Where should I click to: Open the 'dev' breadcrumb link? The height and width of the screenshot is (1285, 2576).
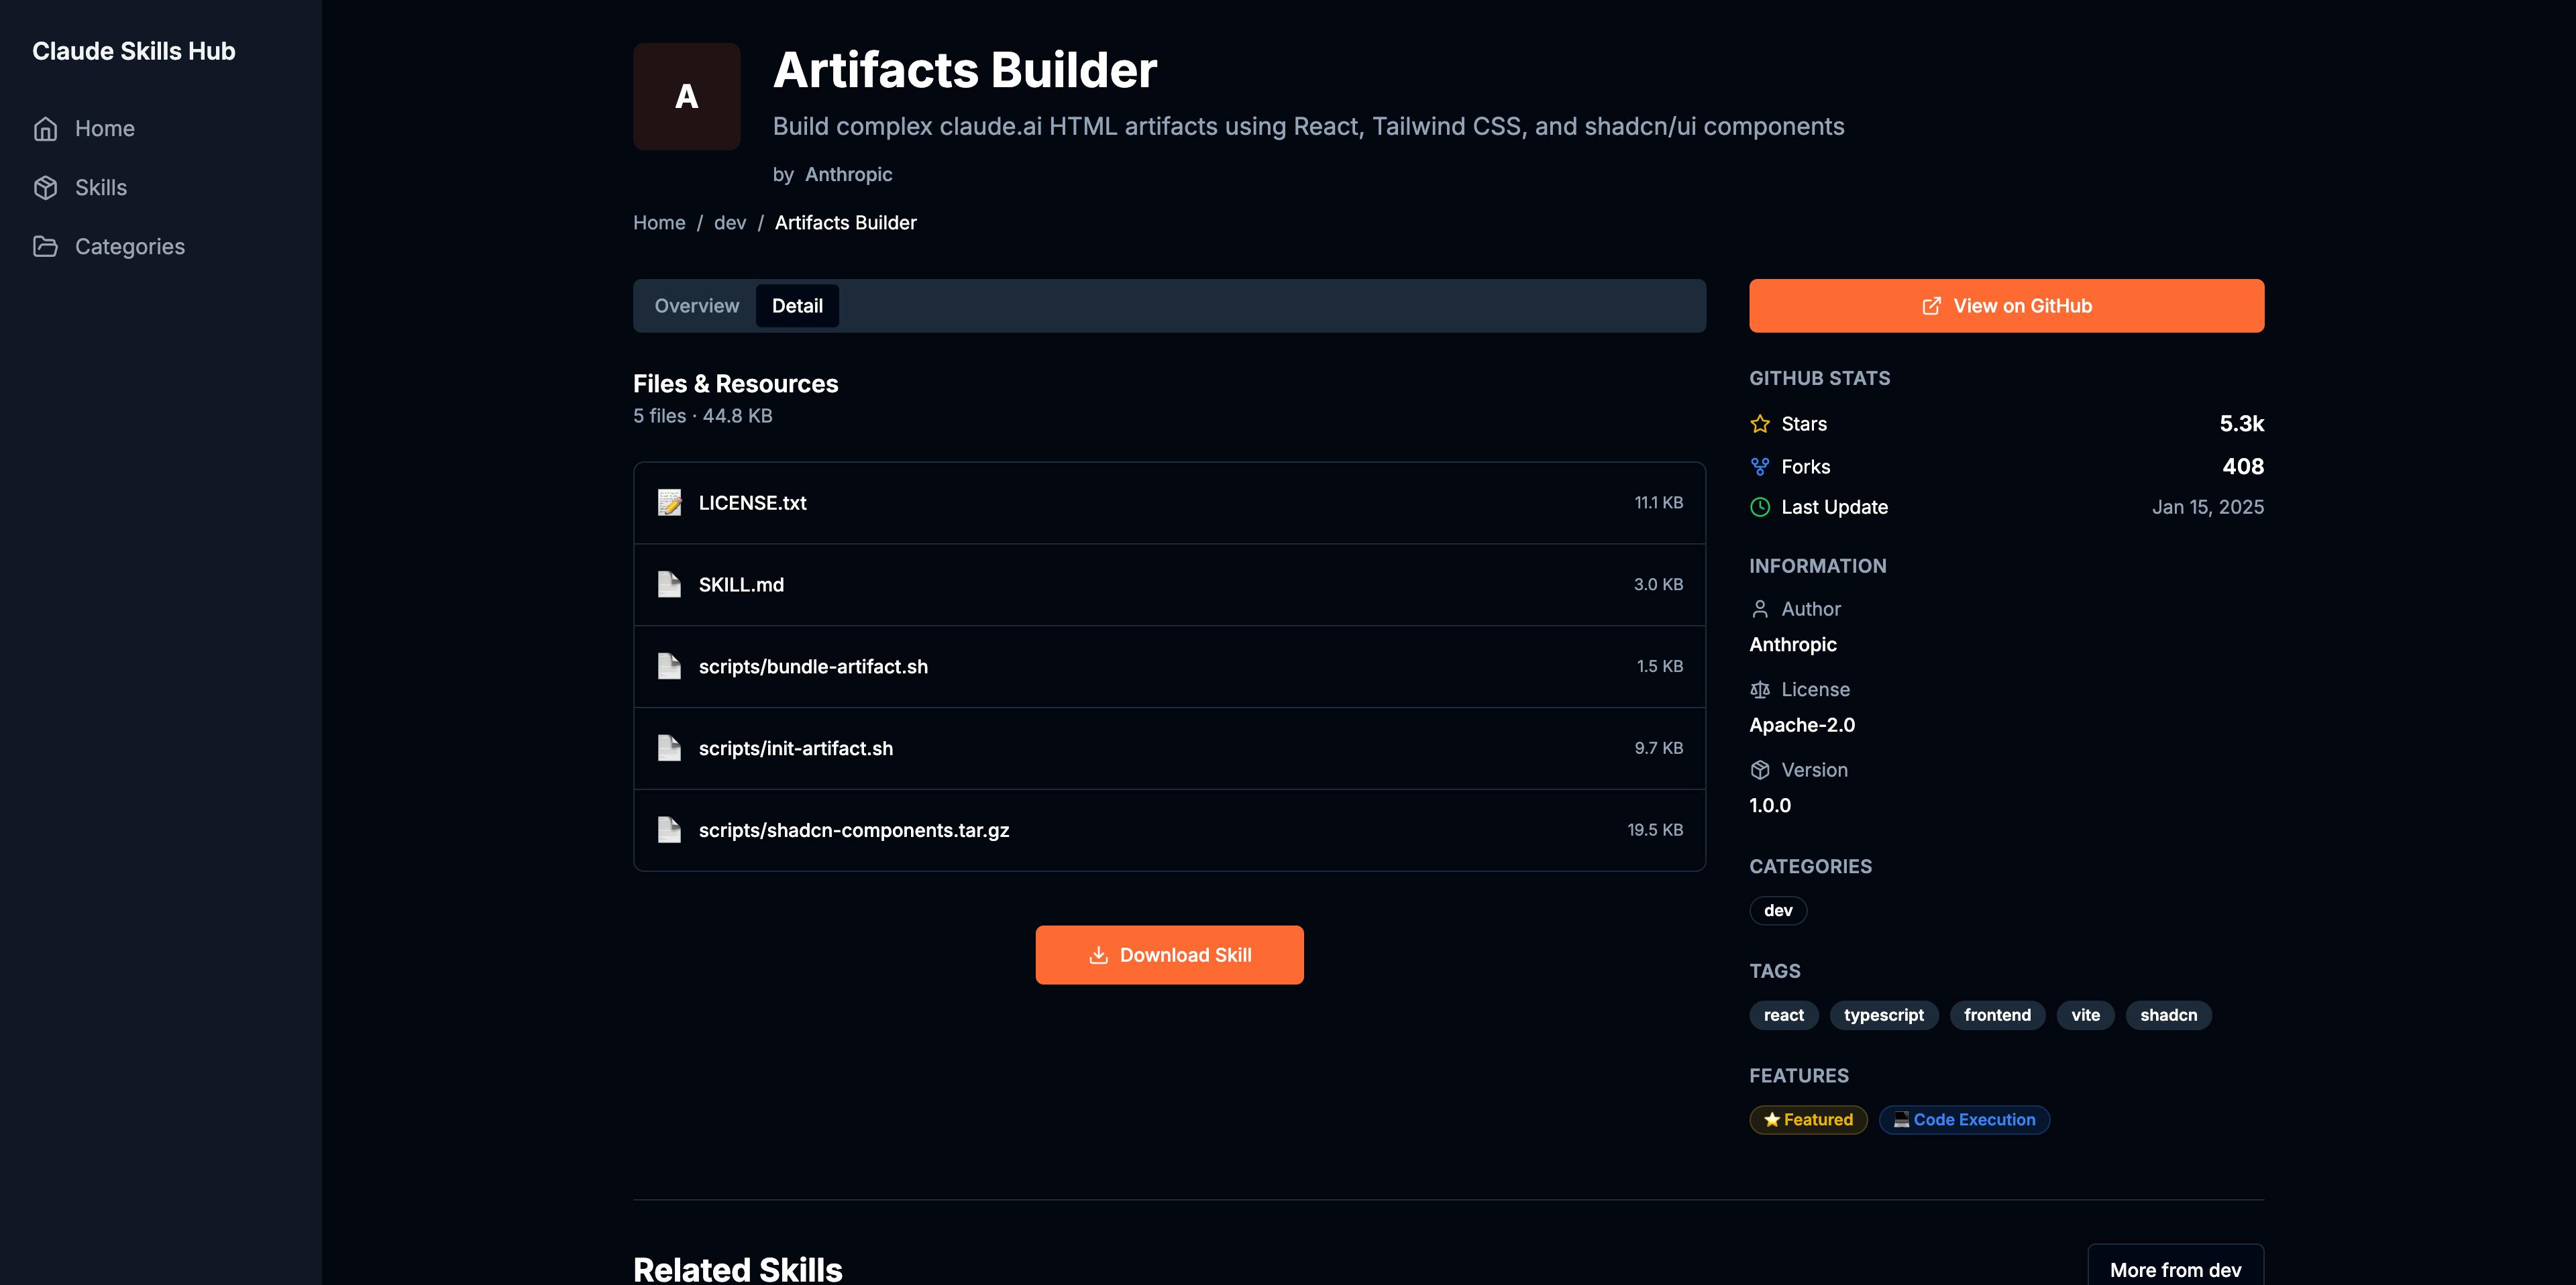(x=729, y=223)
